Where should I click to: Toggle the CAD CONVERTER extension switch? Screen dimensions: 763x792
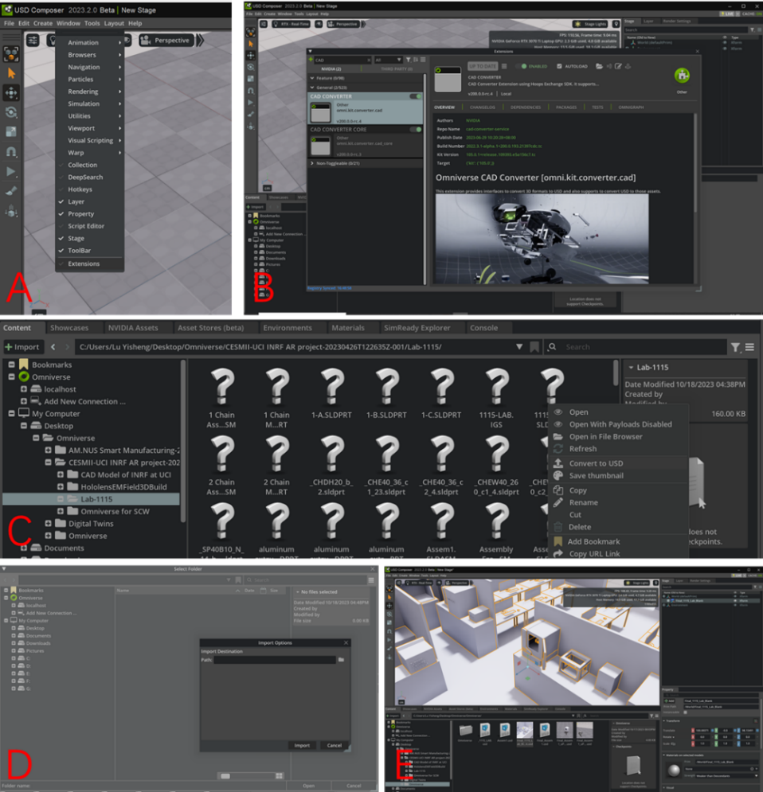click(416, 96)
